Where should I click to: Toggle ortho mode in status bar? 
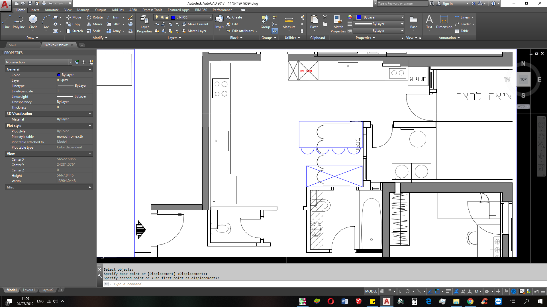401,291
